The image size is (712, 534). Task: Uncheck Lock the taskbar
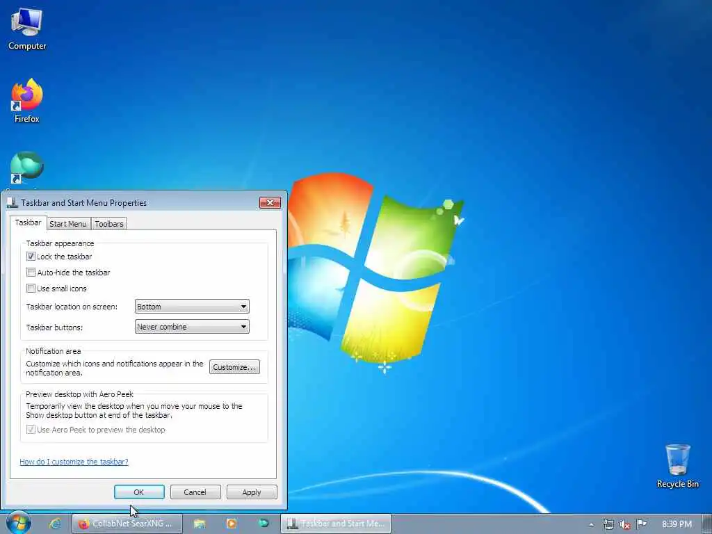tap(31, 257)
